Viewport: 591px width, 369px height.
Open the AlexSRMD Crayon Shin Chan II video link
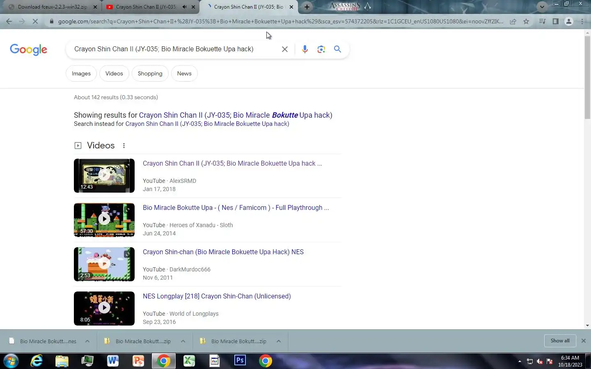point(232,163)
